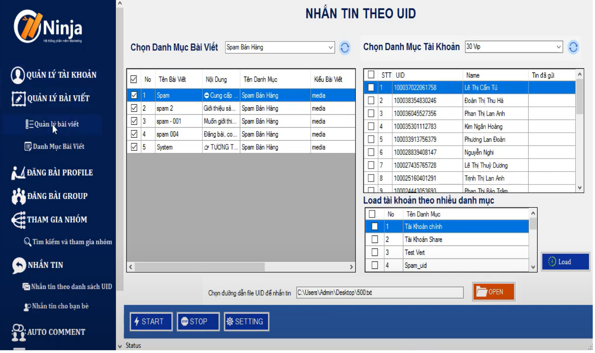Click the list icon beside Quản lý bài viết

29,124
